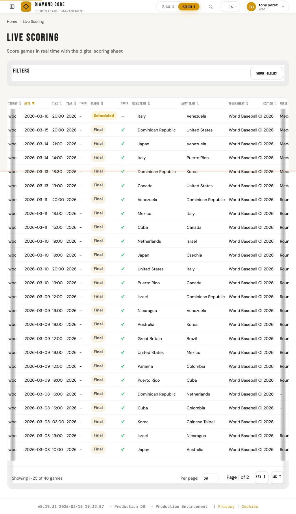
Task: Open the EN language dropdown
Action: pos(230,6)
